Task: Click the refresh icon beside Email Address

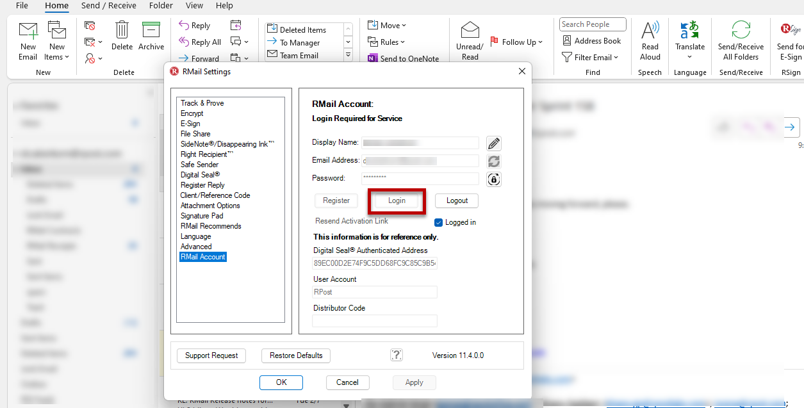Action: (493, 161)
